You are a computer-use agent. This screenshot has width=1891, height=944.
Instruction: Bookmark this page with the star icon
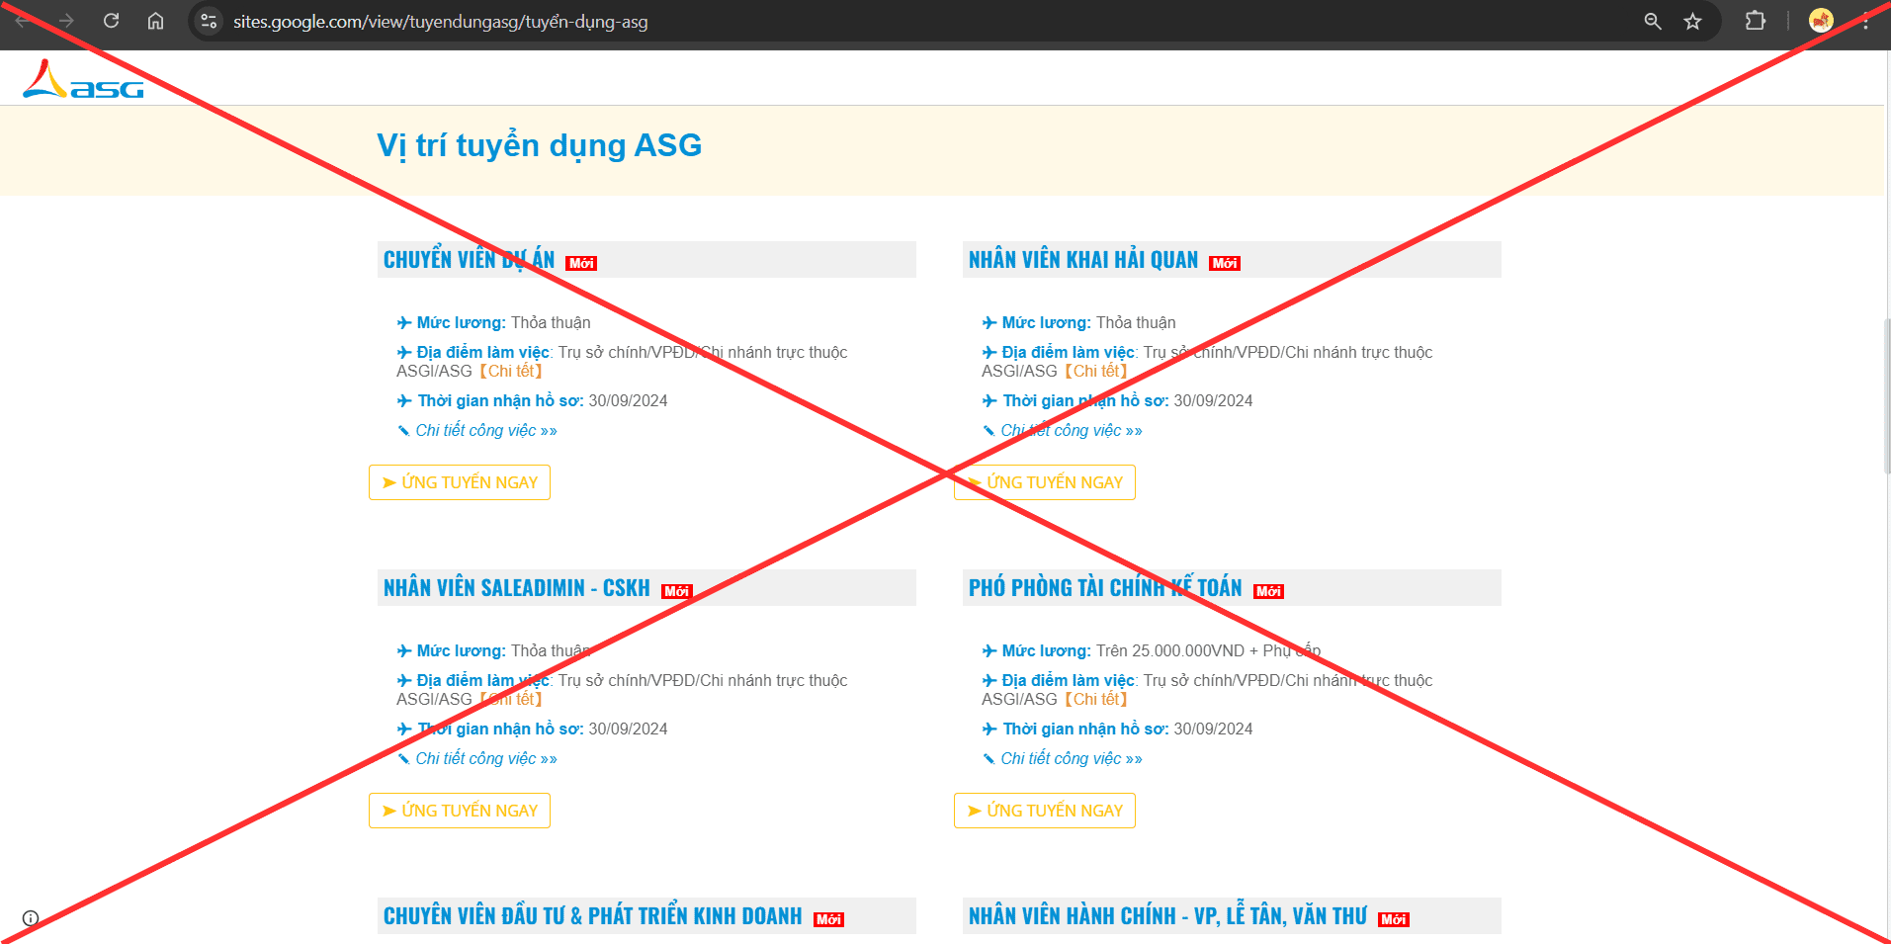click(x=1693, y=21)
